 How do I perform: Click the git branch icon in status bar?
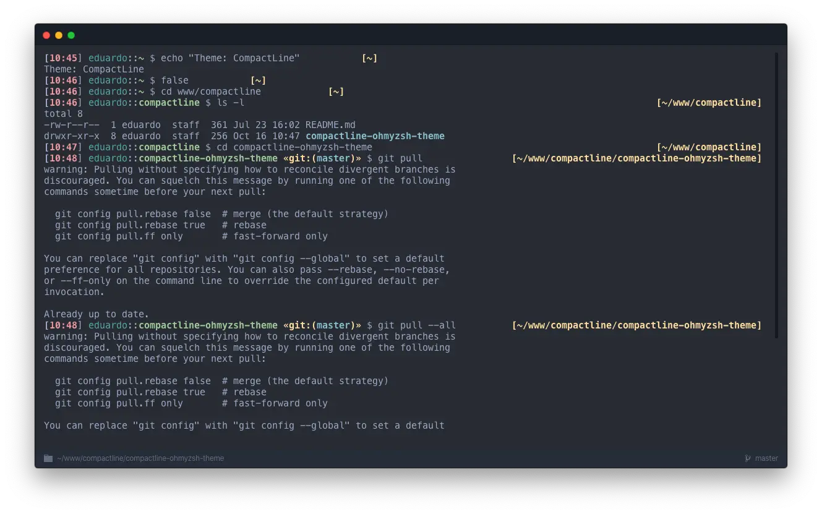(x=748, y=458)
